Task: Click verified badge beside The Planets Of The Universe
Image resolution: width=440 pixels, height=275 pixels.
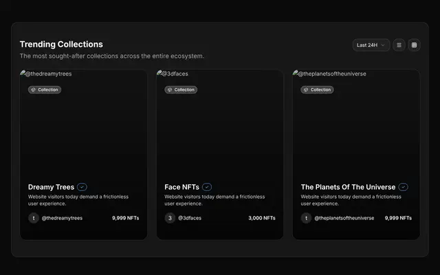Action: [404, 187]
